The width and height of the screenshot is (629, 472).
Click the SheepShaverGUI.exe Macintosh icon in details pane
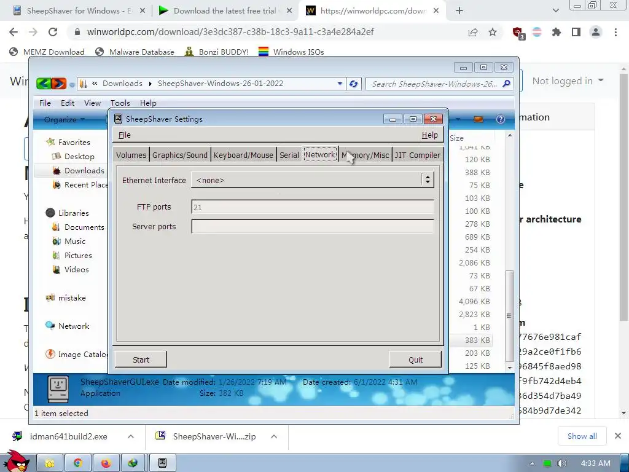point(58,389)
